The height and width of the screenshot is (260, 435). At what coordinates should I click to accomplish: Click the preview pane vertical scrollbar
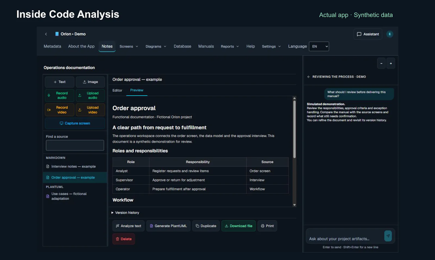coord(294,129)
